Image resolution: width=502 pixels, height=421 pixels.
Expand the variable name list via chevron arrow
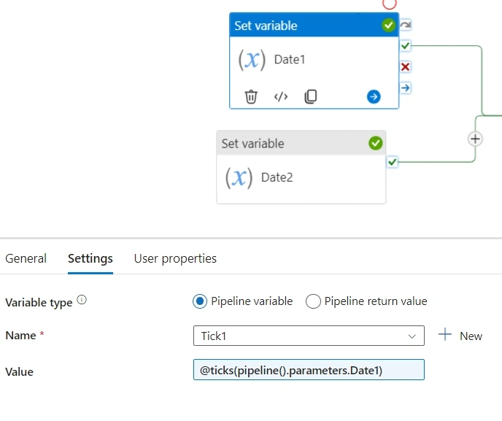tap(412, 336)
